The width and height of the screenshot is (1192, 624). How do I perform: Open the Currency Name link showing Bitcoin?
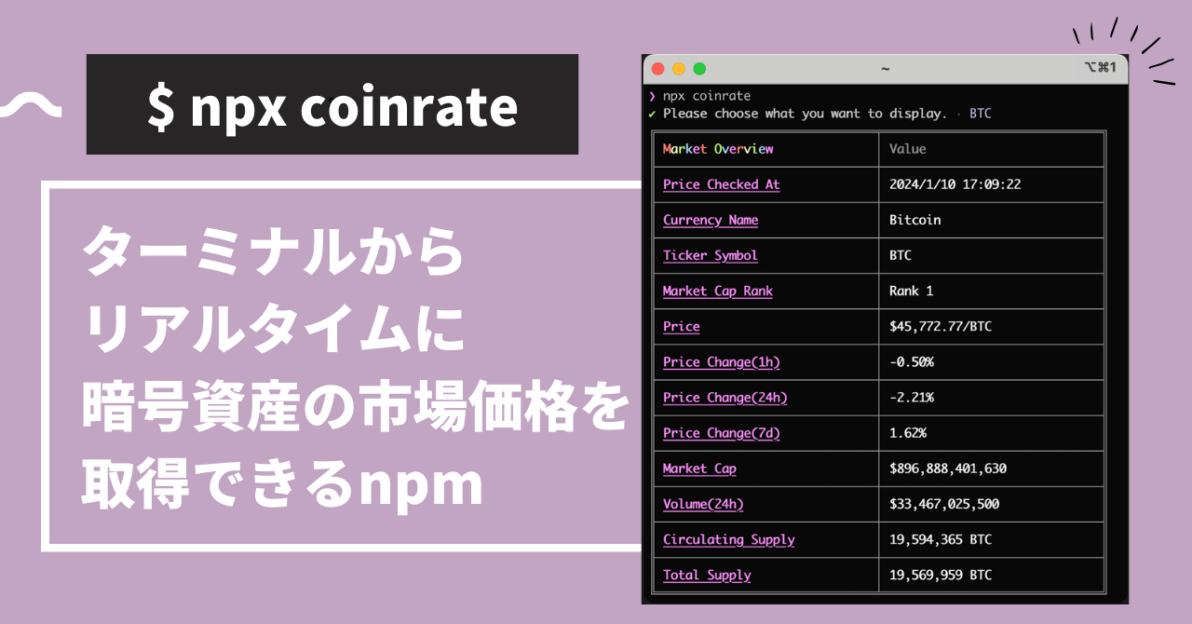[x=710, y=220]
